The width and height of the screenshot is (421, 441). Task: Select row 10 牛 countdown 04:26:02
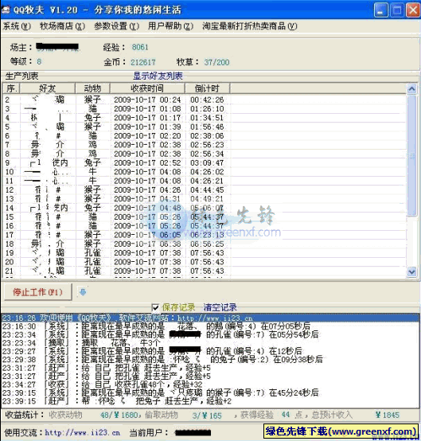coord(205,172)
